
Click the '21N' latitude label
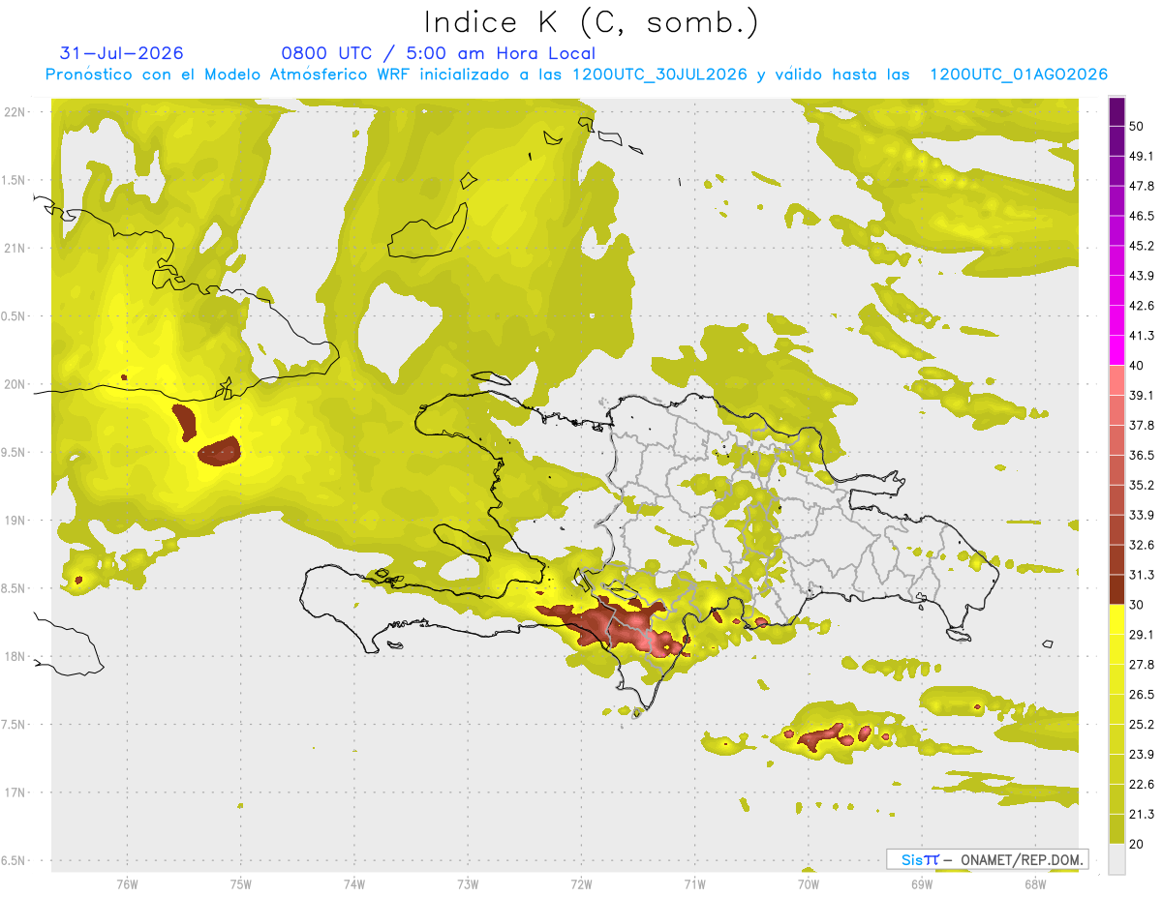point(16,248)
